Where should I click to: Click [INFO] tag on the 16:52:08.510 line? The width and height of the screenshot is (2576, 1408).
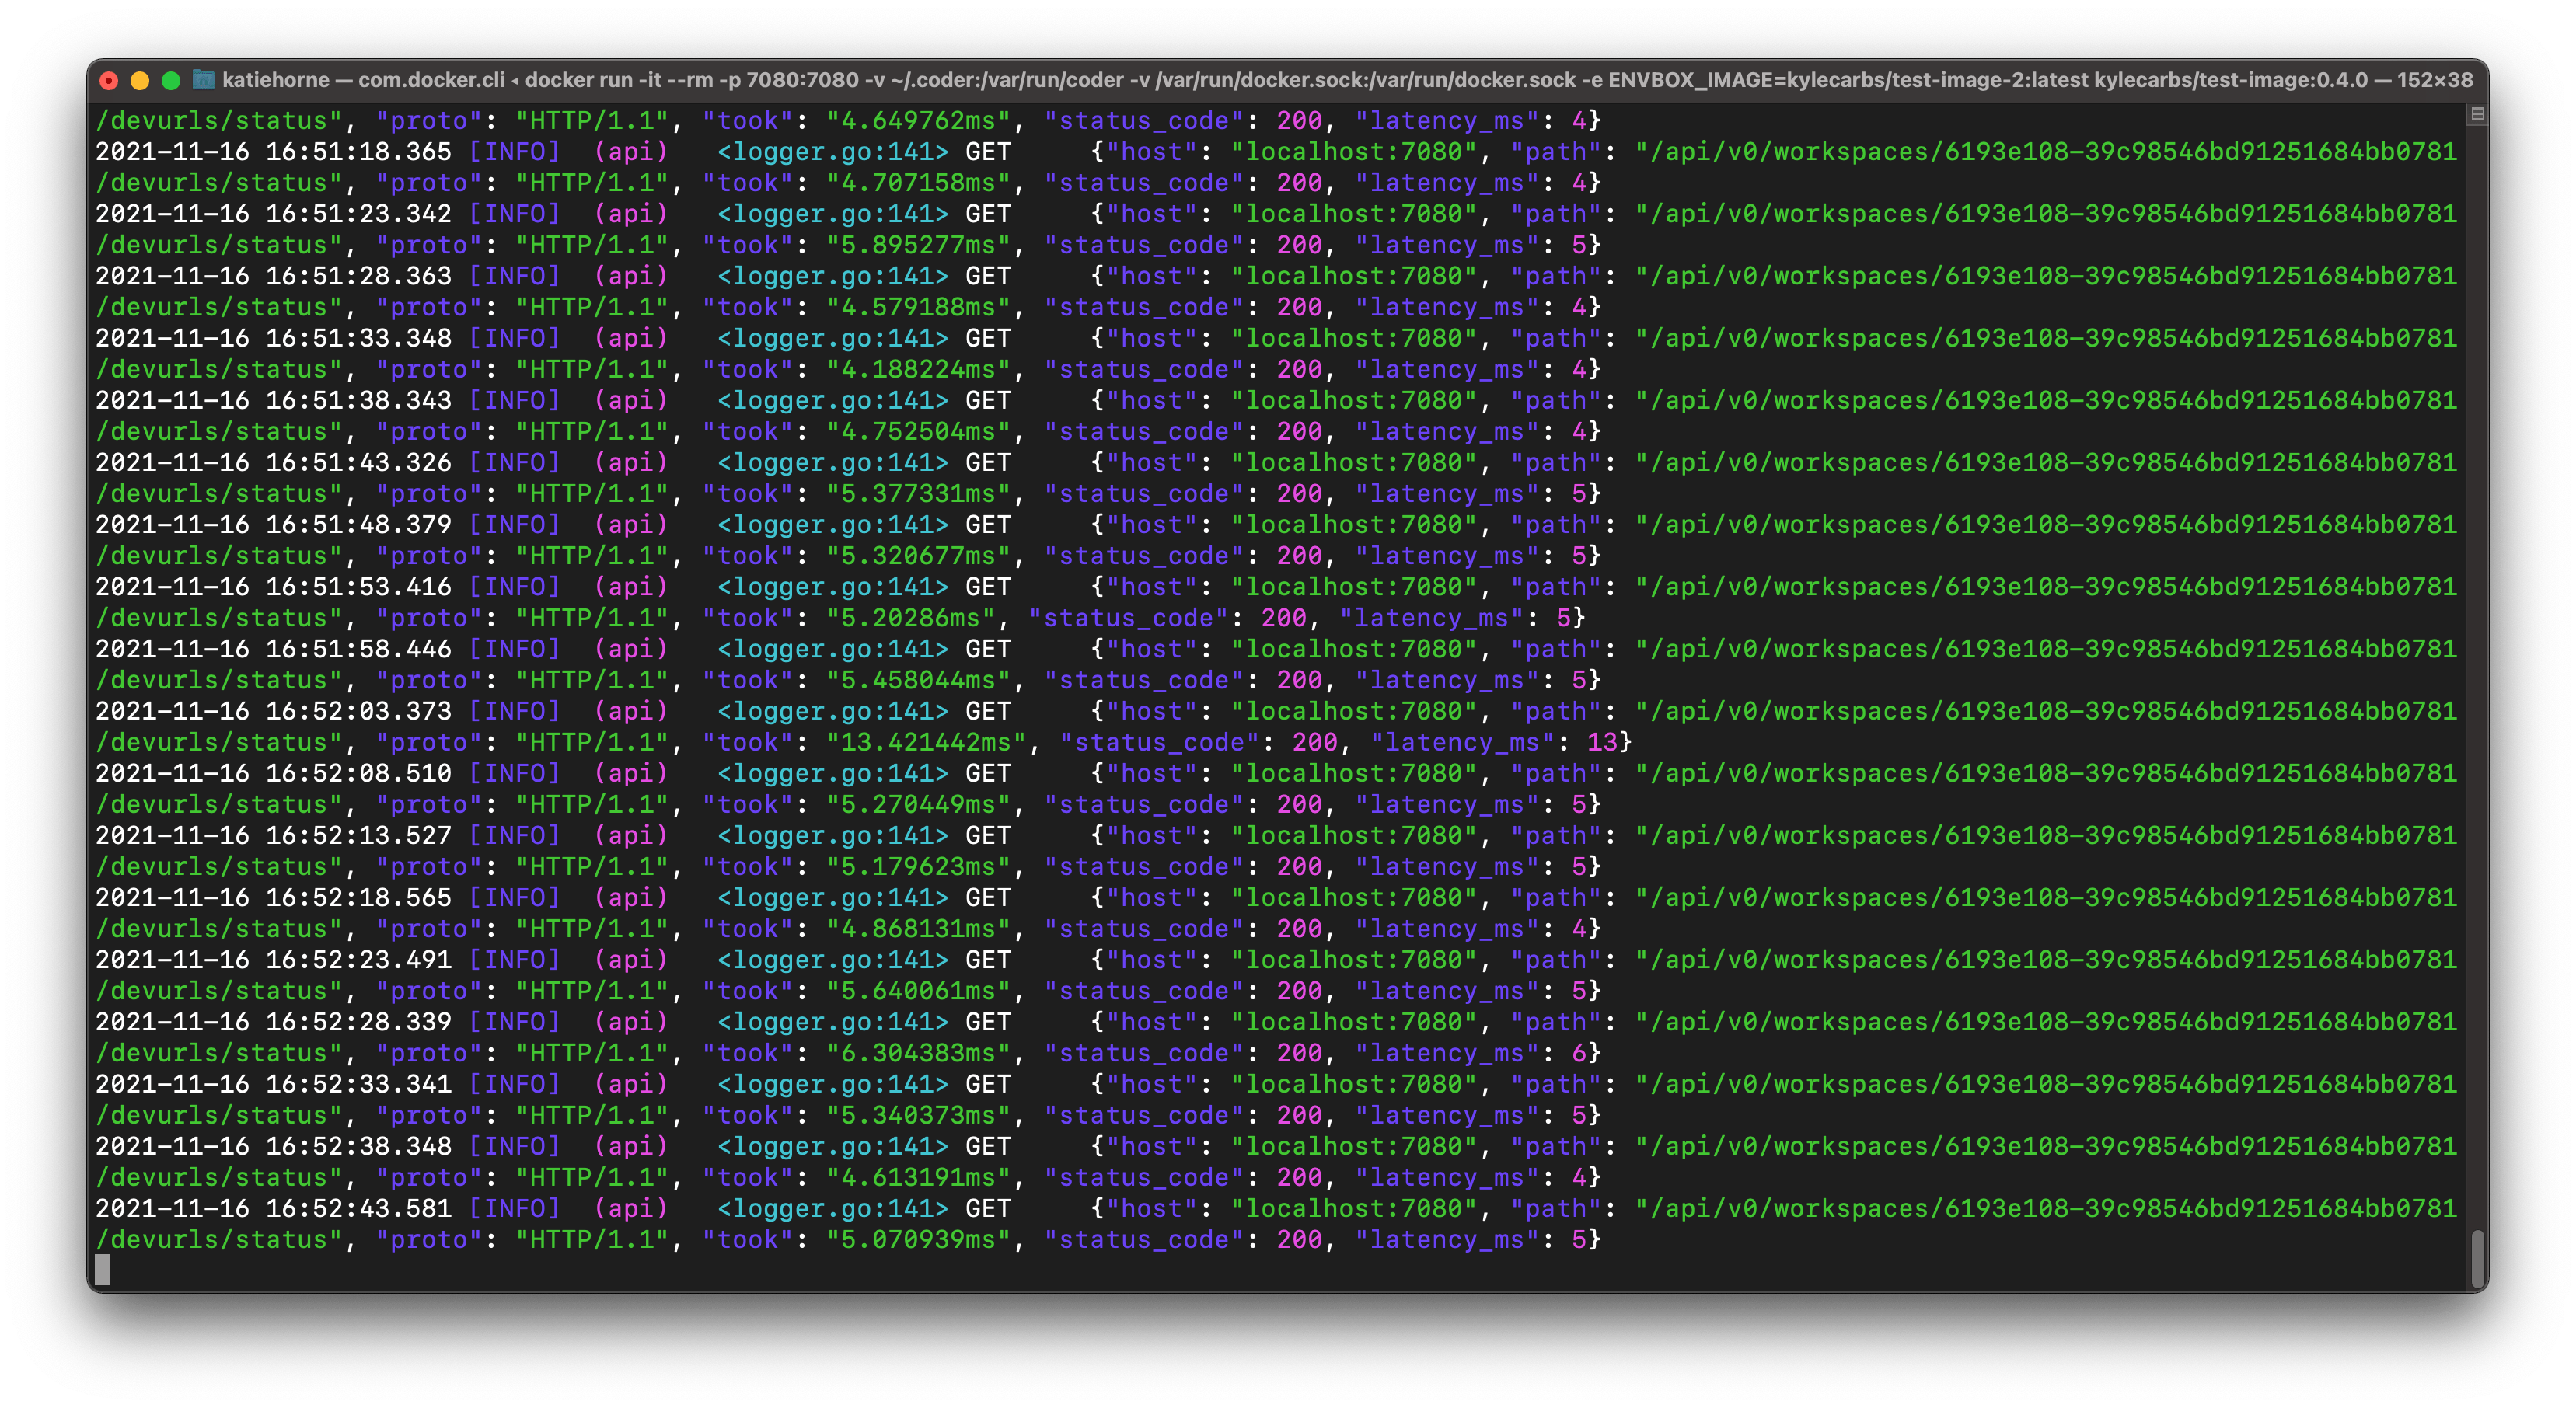(x=515, y=773)
